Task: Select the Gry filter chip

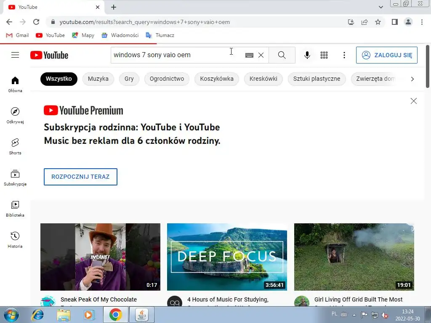Action: (x=129, y=79)
